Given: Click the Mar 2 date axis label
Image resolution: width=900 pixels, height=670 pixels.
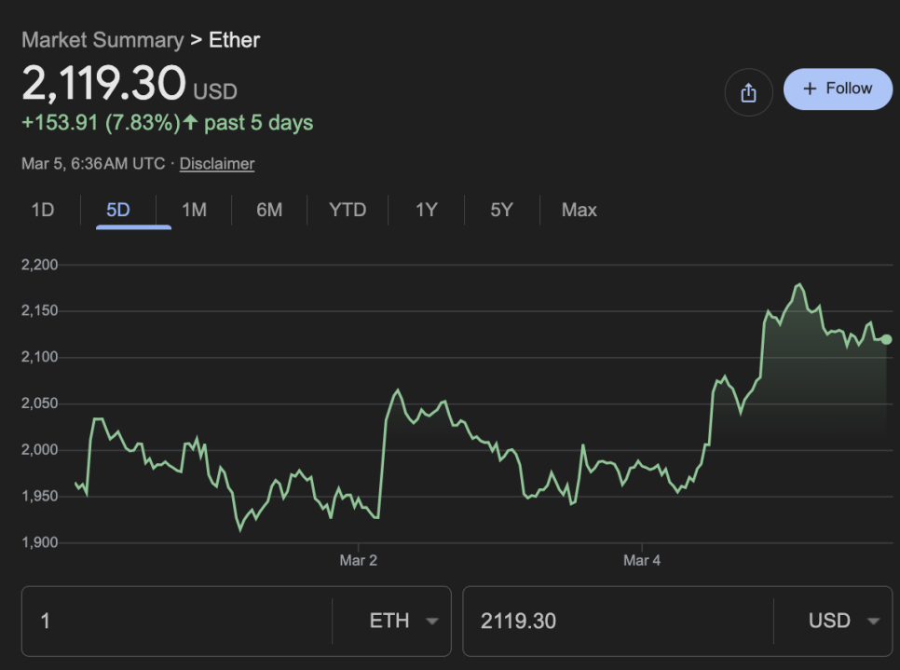Looking at the screenshot, I should coord(359,561).
